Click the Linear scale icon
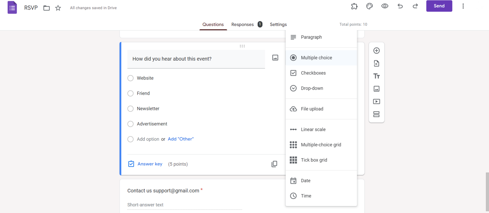 [x=293, y=129]
